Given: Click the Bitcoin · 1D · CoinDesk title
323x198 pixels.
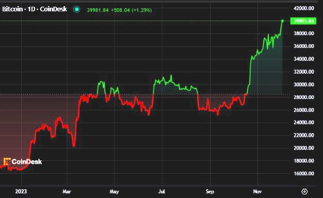Looking at the screenshot, I should (x=35, y=9).
